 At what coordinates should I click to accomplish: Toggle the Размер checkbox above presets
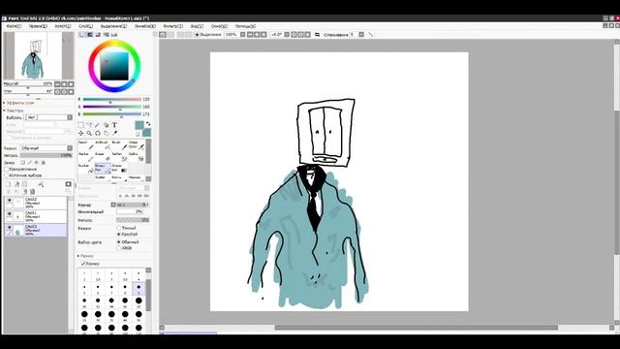pyautogui.click(x=83, y=264)
